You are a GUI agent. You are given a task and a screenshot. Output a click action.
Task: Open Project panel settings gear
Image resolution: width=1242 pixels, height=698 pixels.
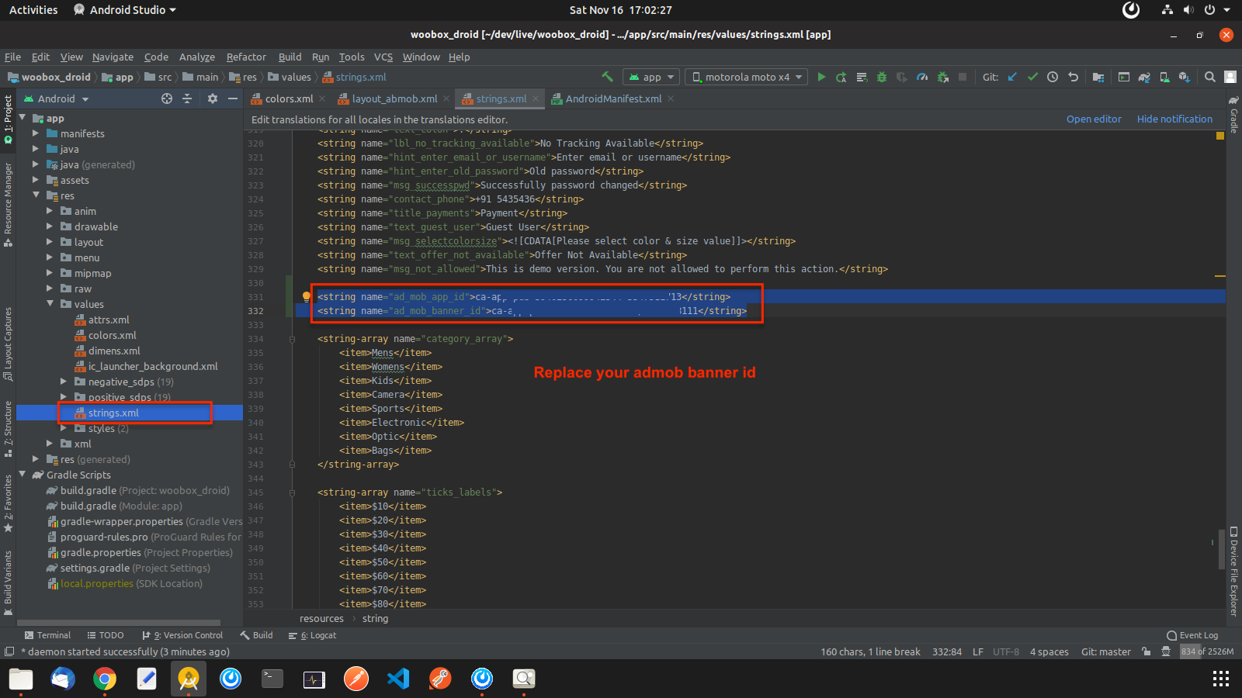(x=213, y=98)
